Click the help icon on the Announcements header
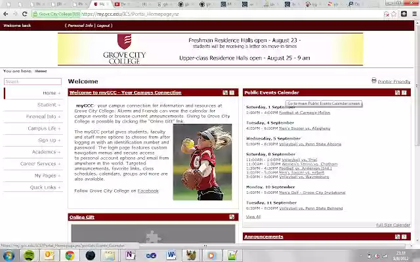Screen dimensions: 420x262 [404, 236]
